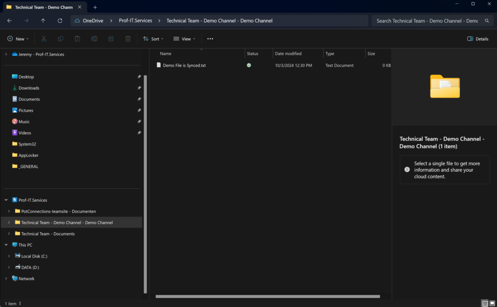Switch to large thumbnails view in status bar
The height and width of the screenshot is (307, 497).
tap(492, 303)
